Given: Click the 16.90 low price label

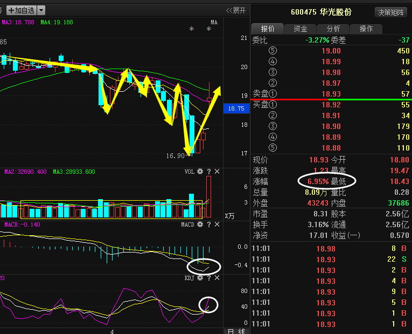Looking at the screenshot, I should (x=175, y=156).
